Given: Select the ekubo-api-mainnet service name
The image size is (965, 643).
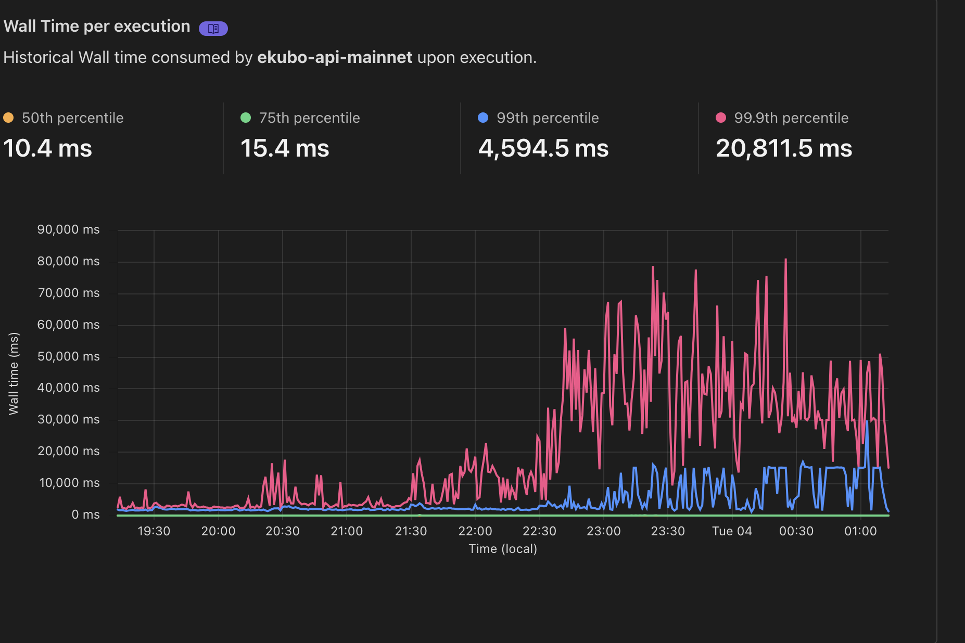Looking at the screenshot, I should point(336,57).
